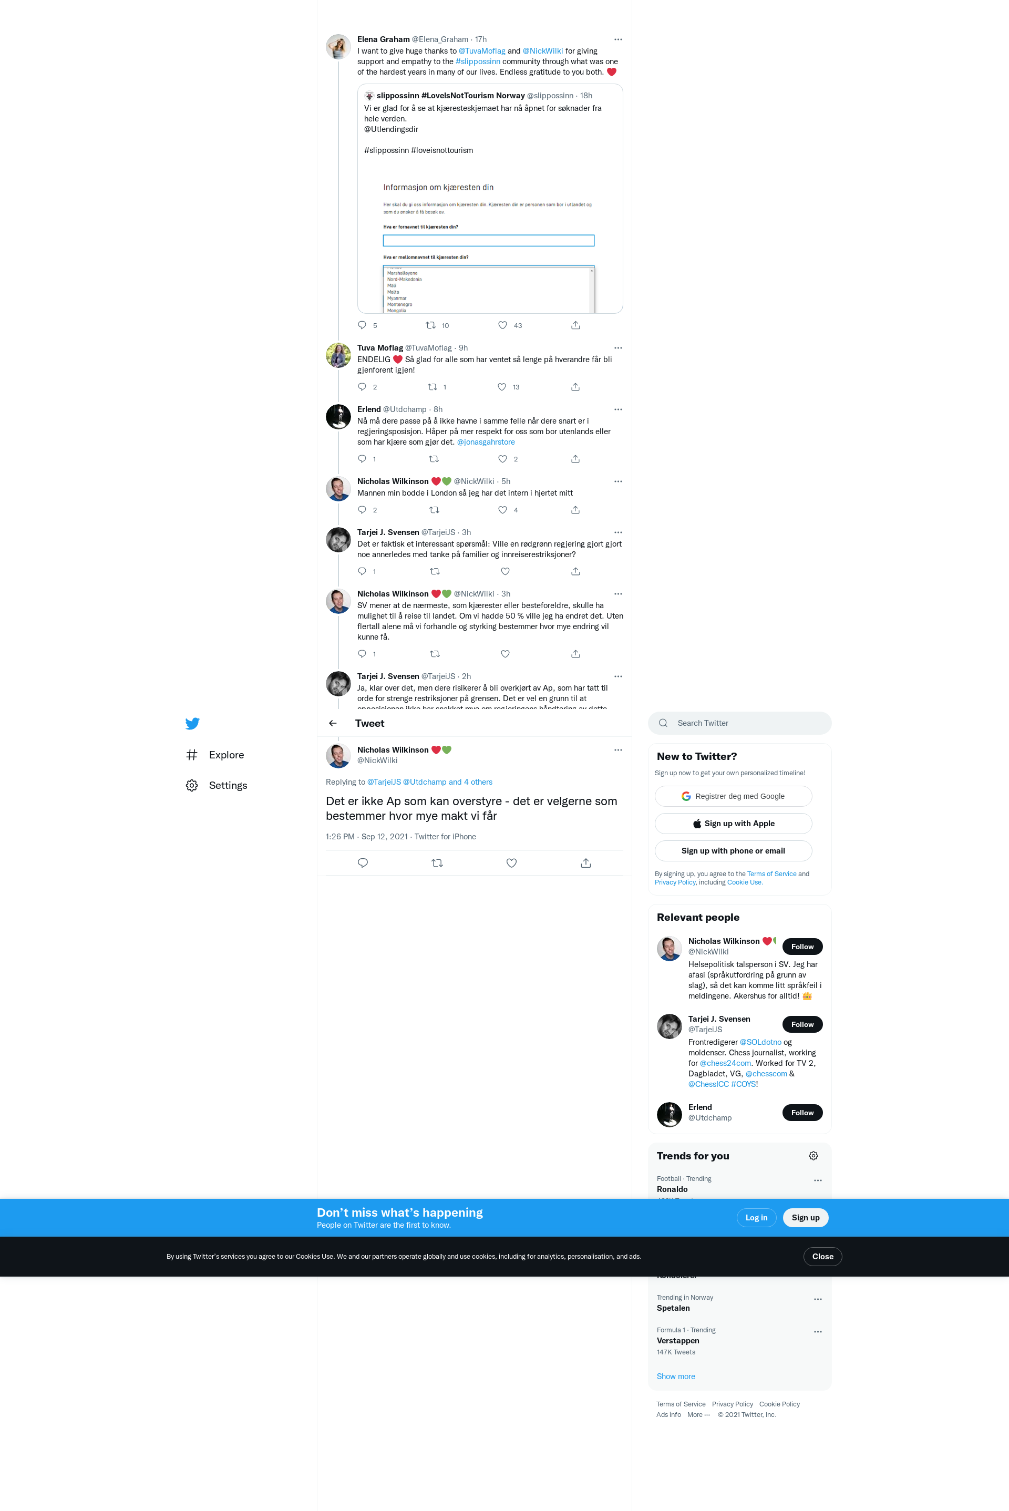
Task: Reply to the main tweet by Nicholas Wilkinson
Action: 363,863
